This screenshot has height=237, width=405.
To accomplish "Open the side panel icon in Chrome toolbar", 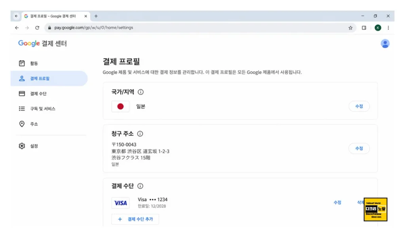I will [364, 28].
